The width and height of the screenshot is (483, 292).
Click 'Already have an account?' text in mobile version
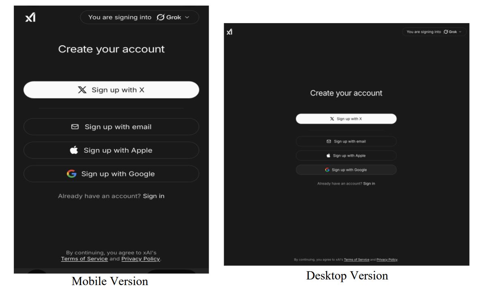(99, 196)
